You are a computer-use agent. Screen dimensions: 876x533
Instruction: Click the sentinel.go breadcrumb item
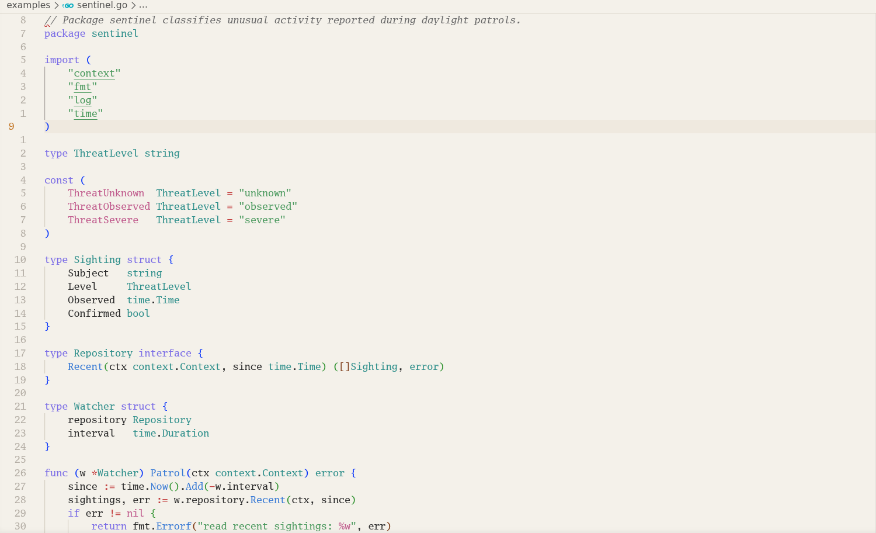pyautogui.click(x=102, y=5)
